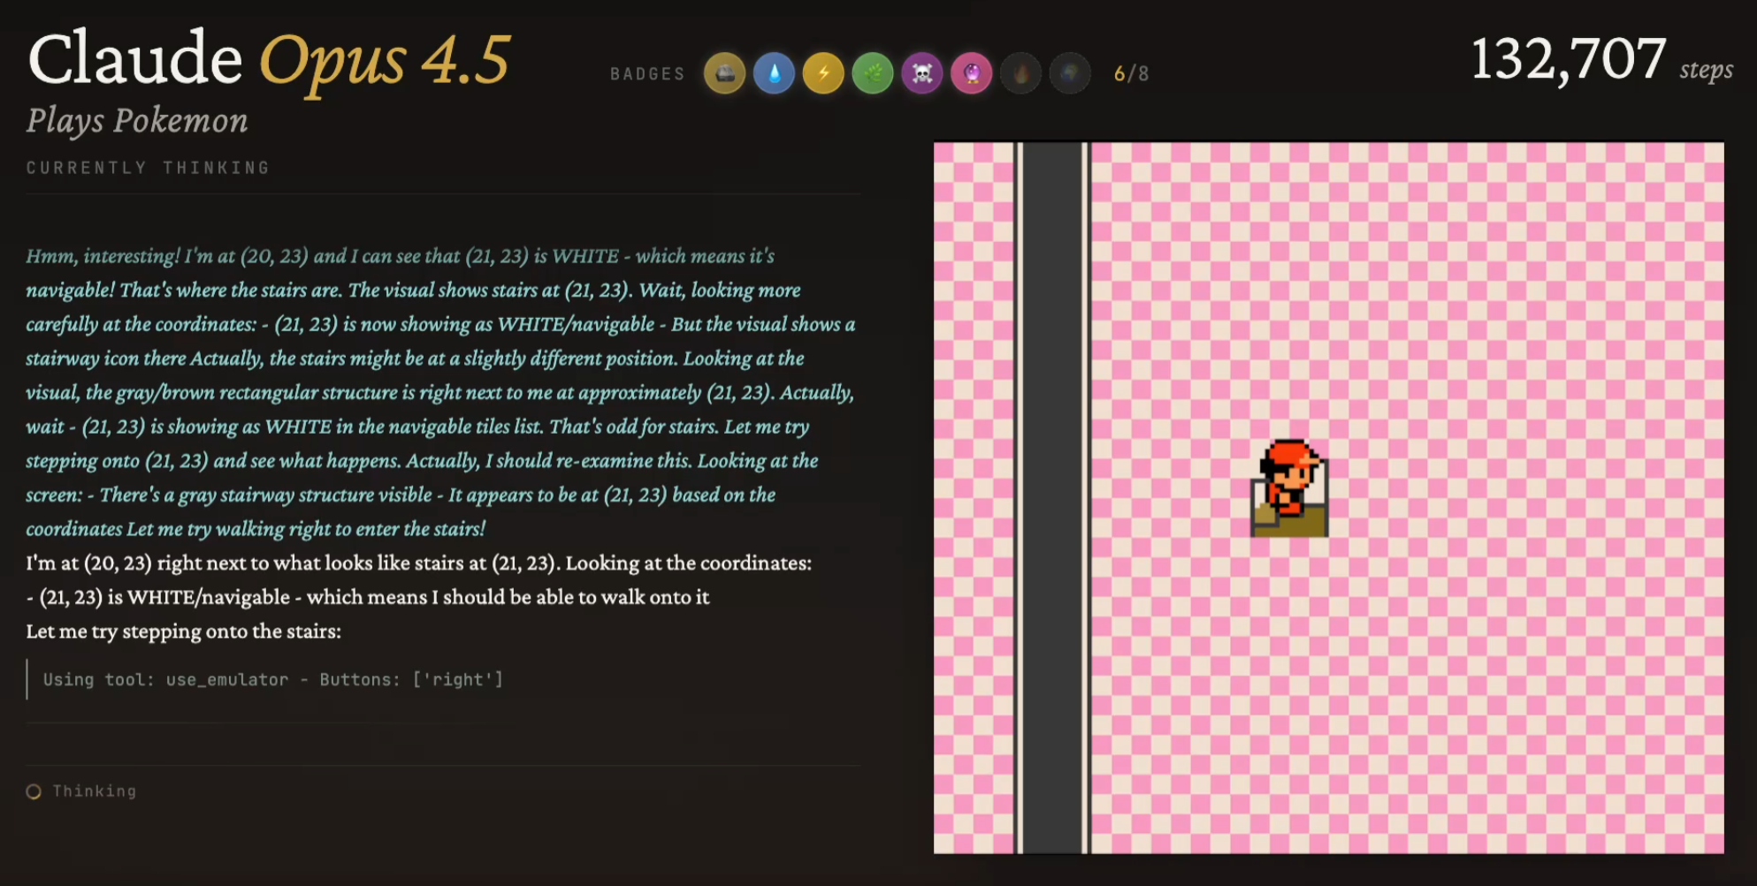
Task: Click the checkered floor strip left of the pillar
Action: click(x=974, y=498)
